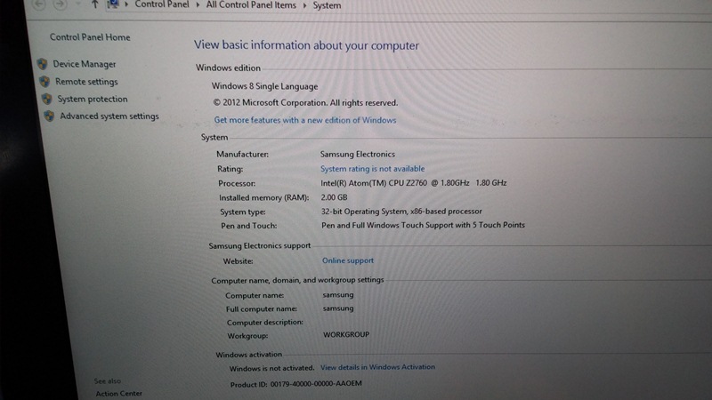Click the 2012 Microsoft Corporation copyright text
The height and width of the screenshot is (400, 712).
305,103
